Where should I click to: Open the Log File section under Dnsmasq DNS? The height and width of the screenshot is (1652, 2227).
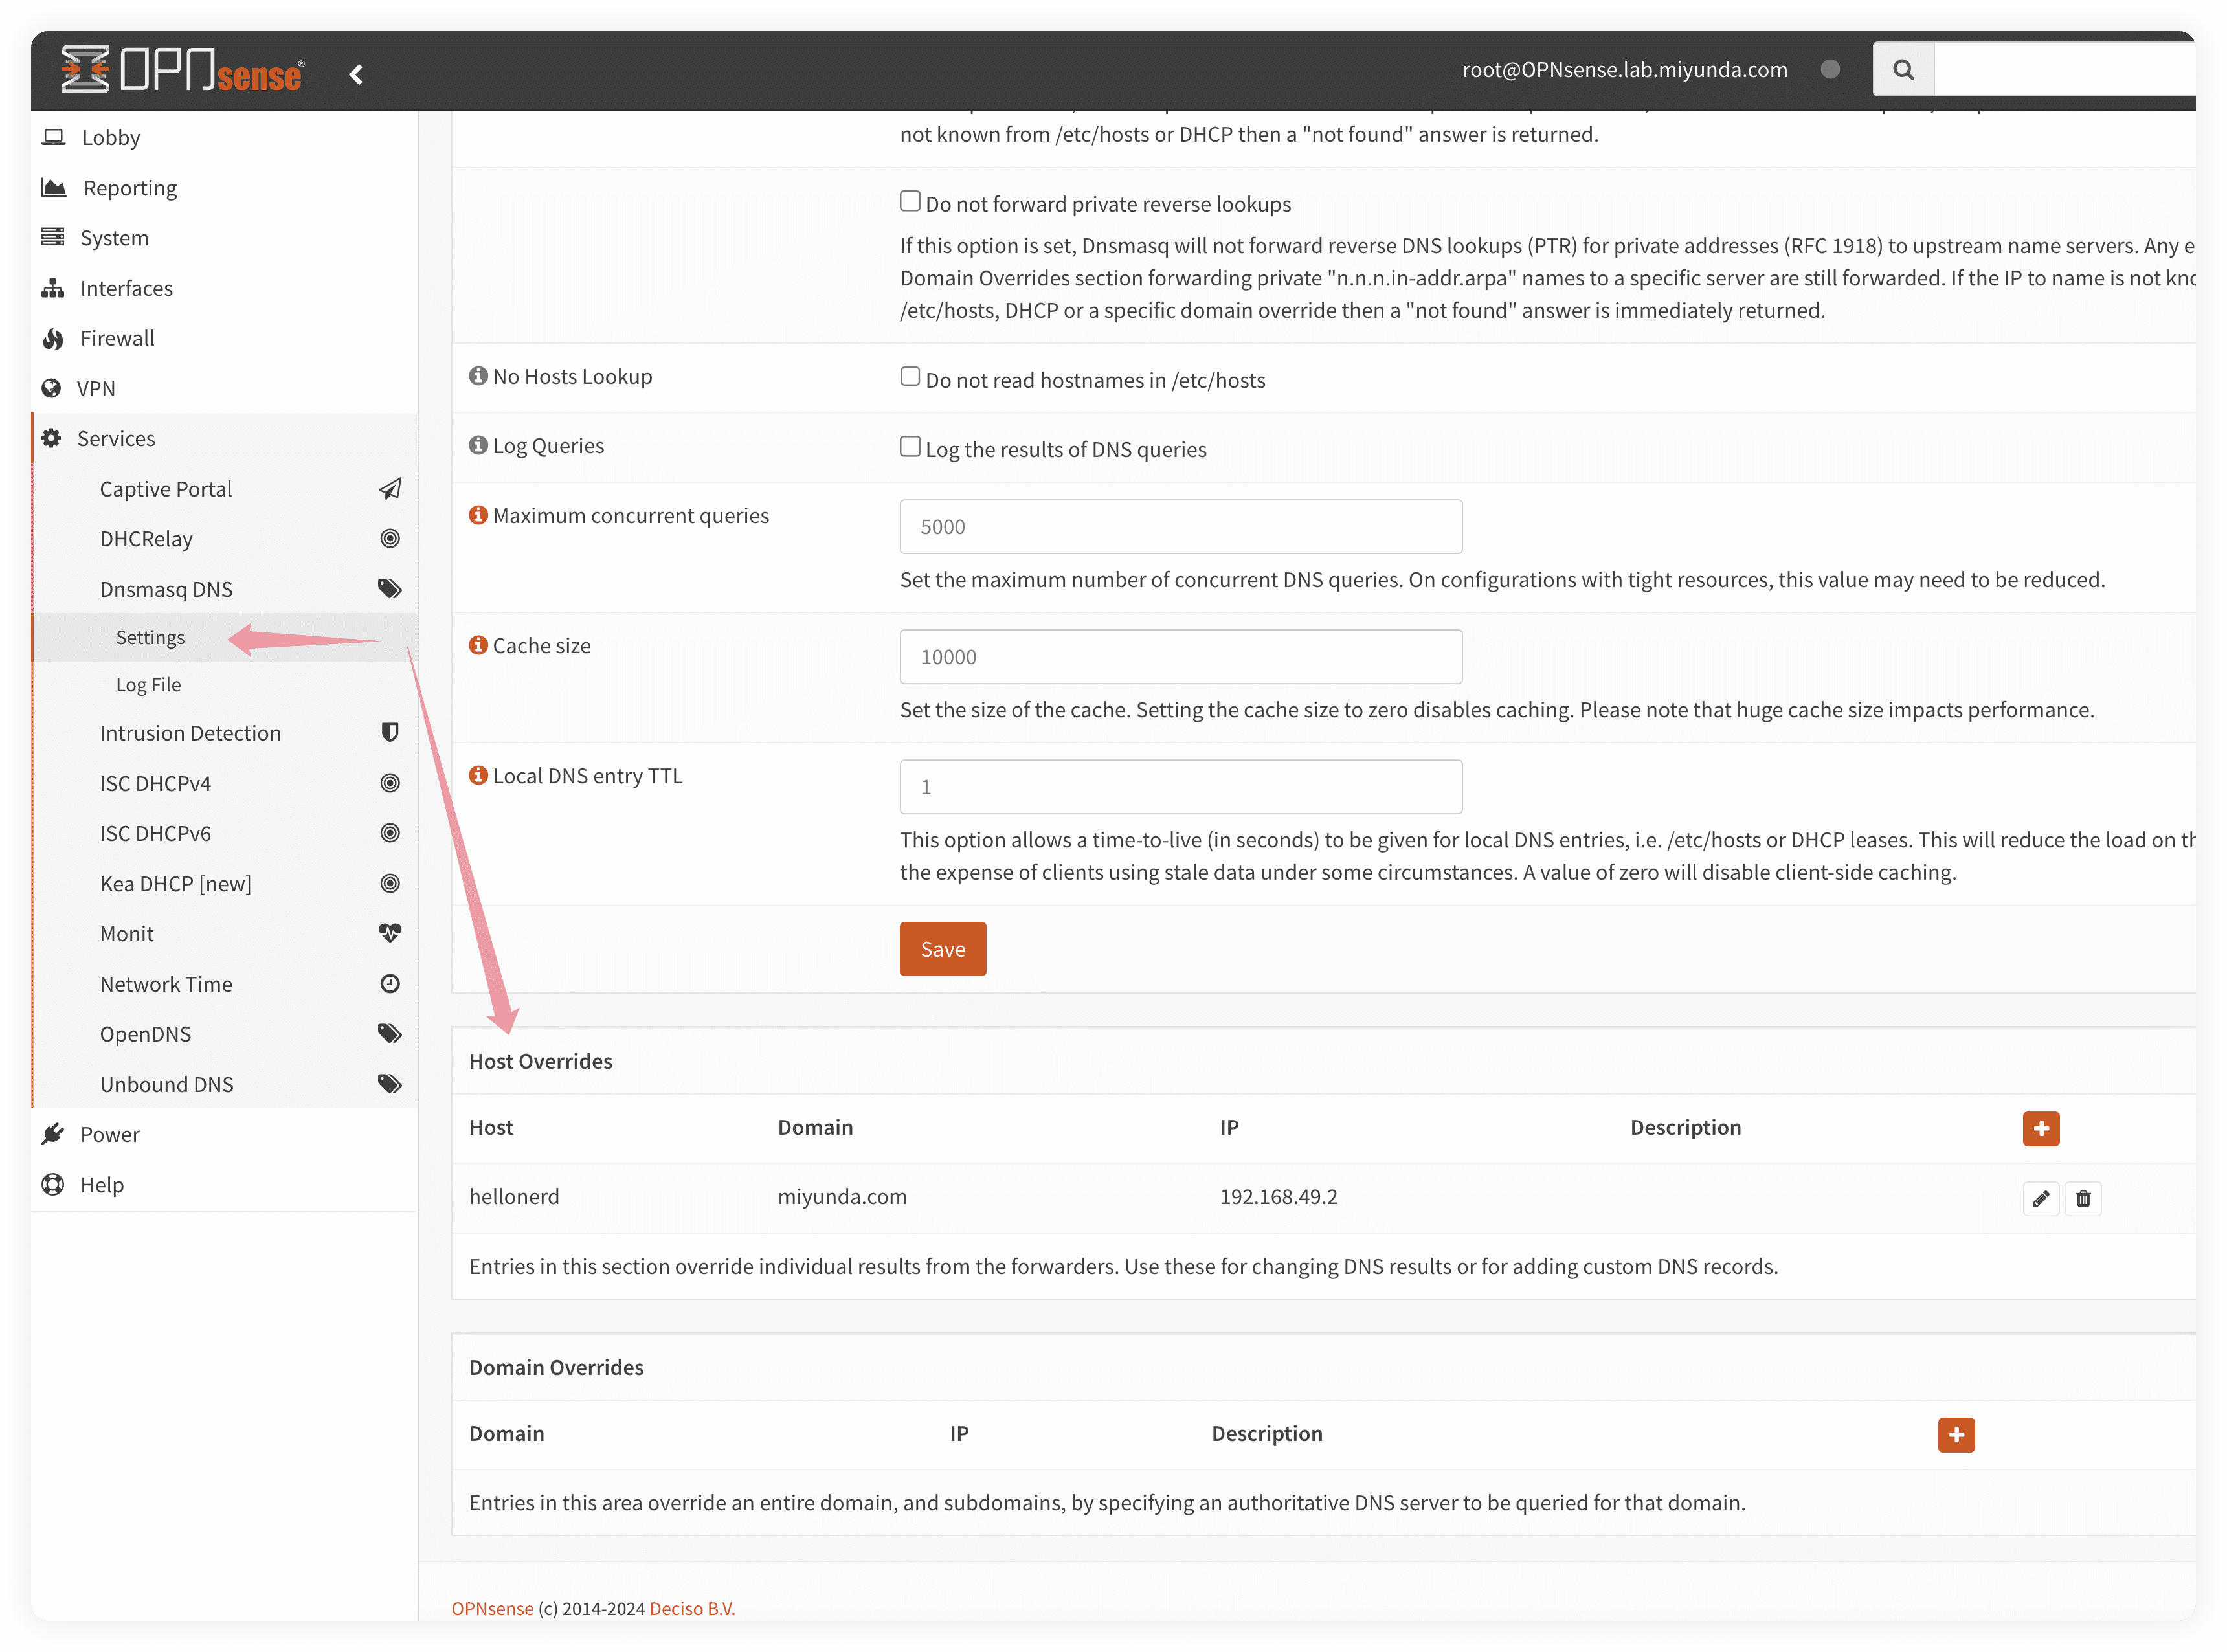[151, 684]
